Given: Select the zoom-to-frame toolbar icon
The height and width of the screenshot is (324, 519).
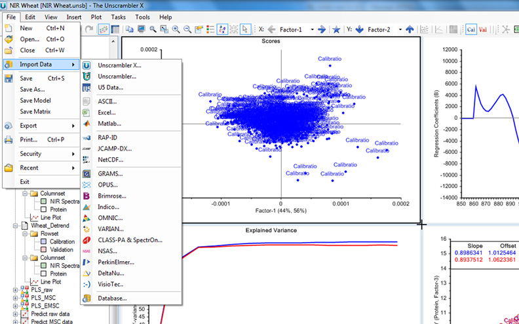Looking at the screenshot, I should pos(164,29).
